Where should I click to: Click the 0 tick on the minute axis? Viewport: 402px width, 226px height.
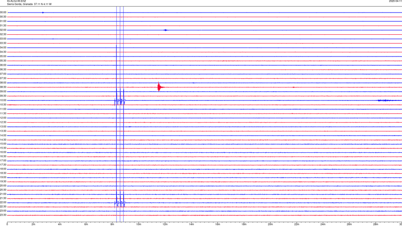click(x=7, y=224)
